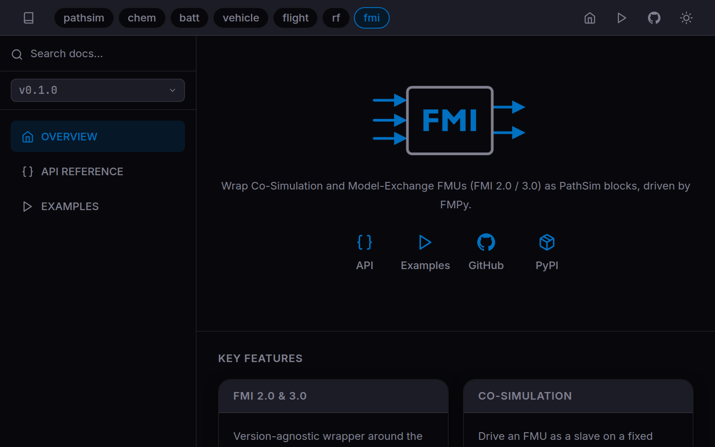Click the search magnifier icon
This screenshot has height=447, width=715.
(17, 55)
